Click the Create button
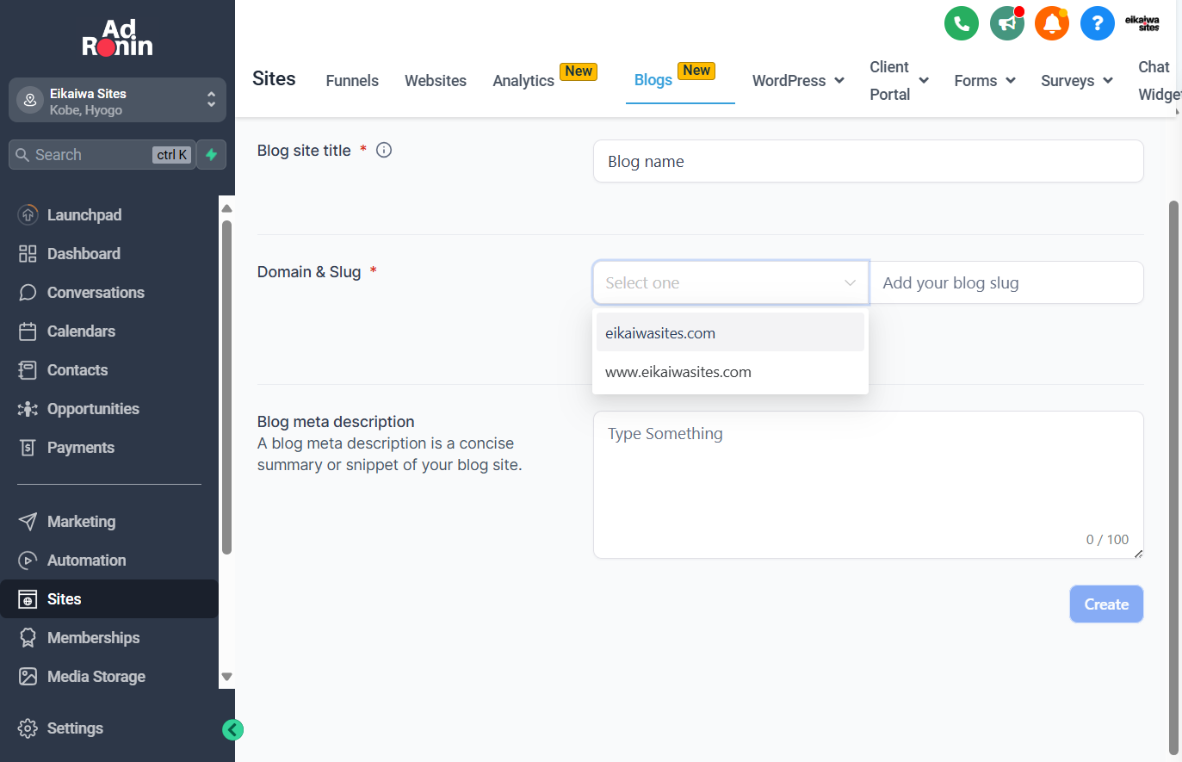The width and height of the screenshot is (1182, 762). tap(1106, 604)
